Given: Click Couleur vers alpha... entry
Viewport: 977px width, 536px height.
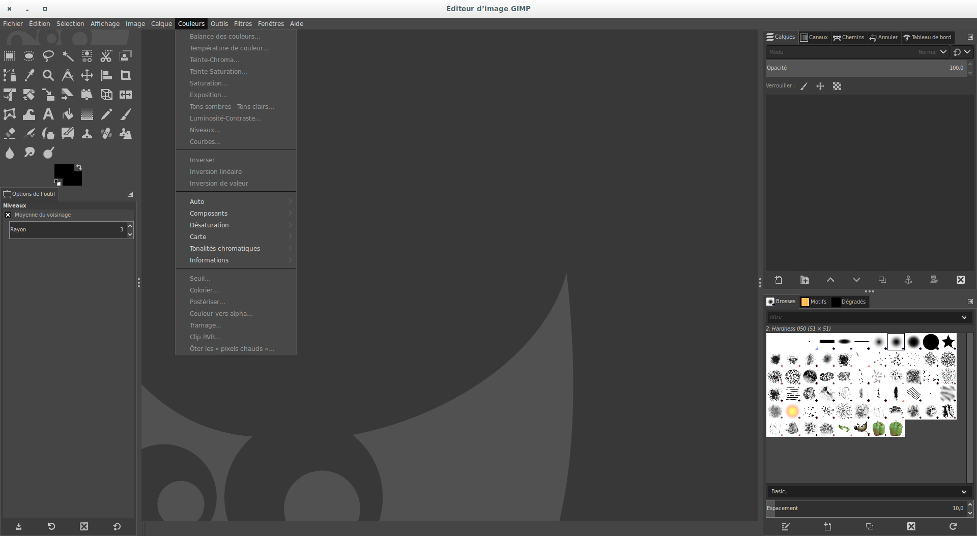Looking at the screenshot, I should pyautogui.click(x=236, y=314).
